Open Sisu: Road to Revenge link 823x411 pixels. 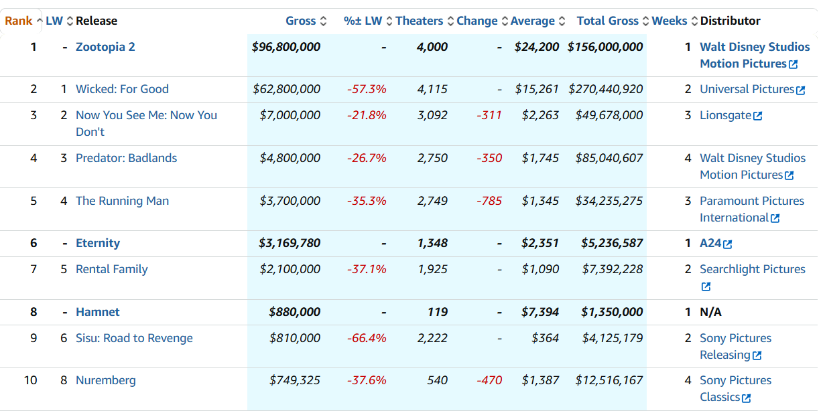click(x=134, y=338)
